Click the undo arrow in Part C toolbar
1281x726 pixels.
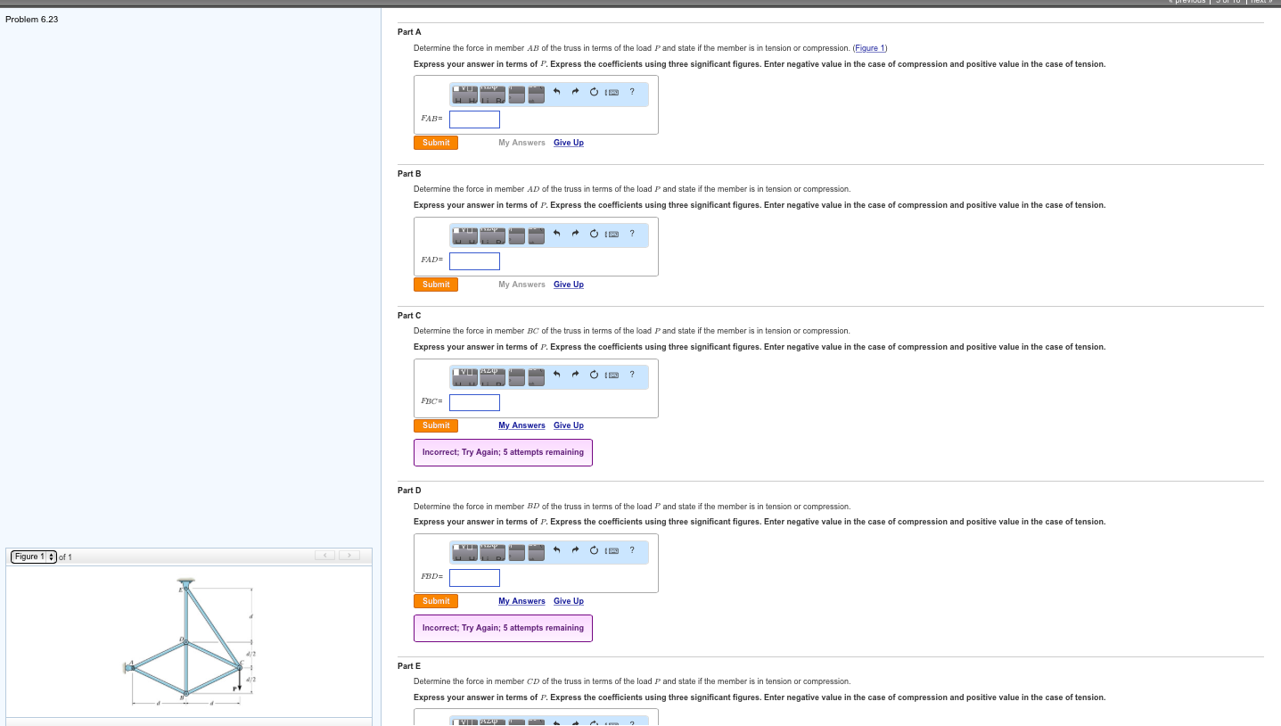pos(556,375)
